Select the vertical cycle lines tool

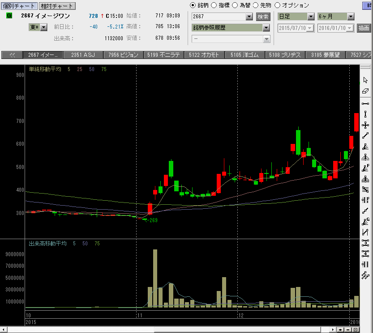click(x=365, y=264)
